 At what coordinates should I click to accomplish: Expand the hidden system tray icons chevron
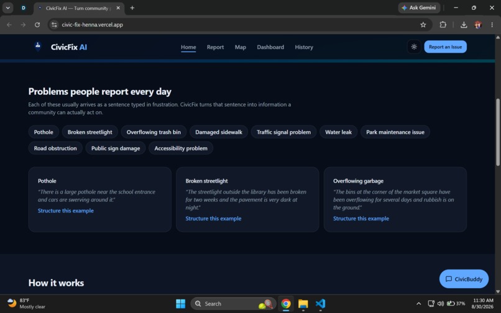pos(418,304)
